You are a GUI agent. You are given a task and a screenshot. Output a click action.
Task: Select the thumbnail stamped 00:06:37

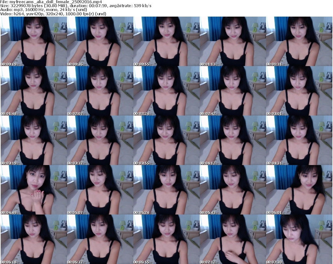100,239
